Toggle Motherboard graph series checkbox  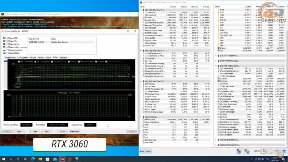(x=79, y=62)
